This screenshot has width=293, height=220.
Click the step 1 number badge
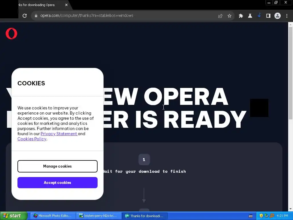(x=144, y=160)
